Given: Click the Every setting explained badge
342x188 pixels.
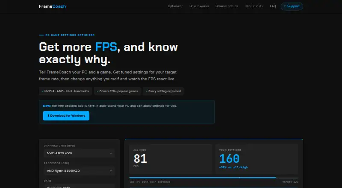Looking at the screenshot, I should (x=163, y=91).
